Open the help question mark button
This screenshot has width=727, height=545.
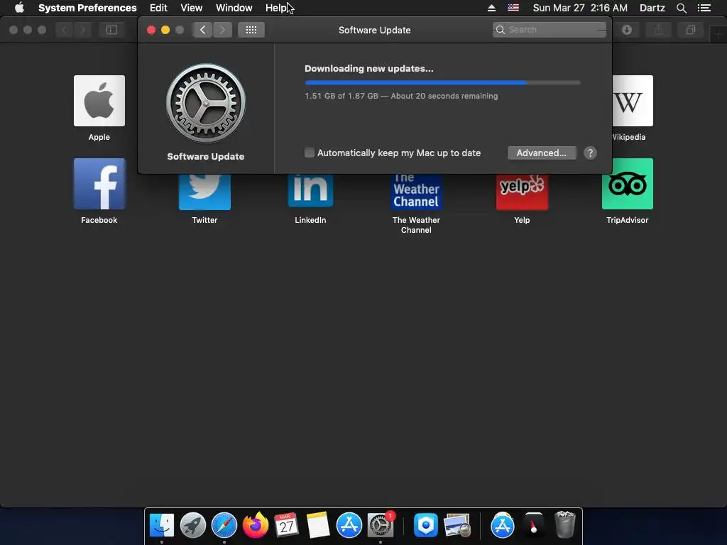(590, 153)
